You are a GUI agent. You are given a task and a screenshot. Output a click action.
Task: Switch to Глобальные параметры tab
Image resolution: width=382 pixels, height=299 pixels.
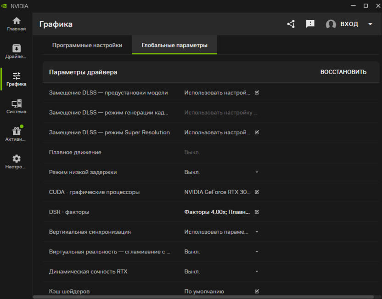click(174, 45)
